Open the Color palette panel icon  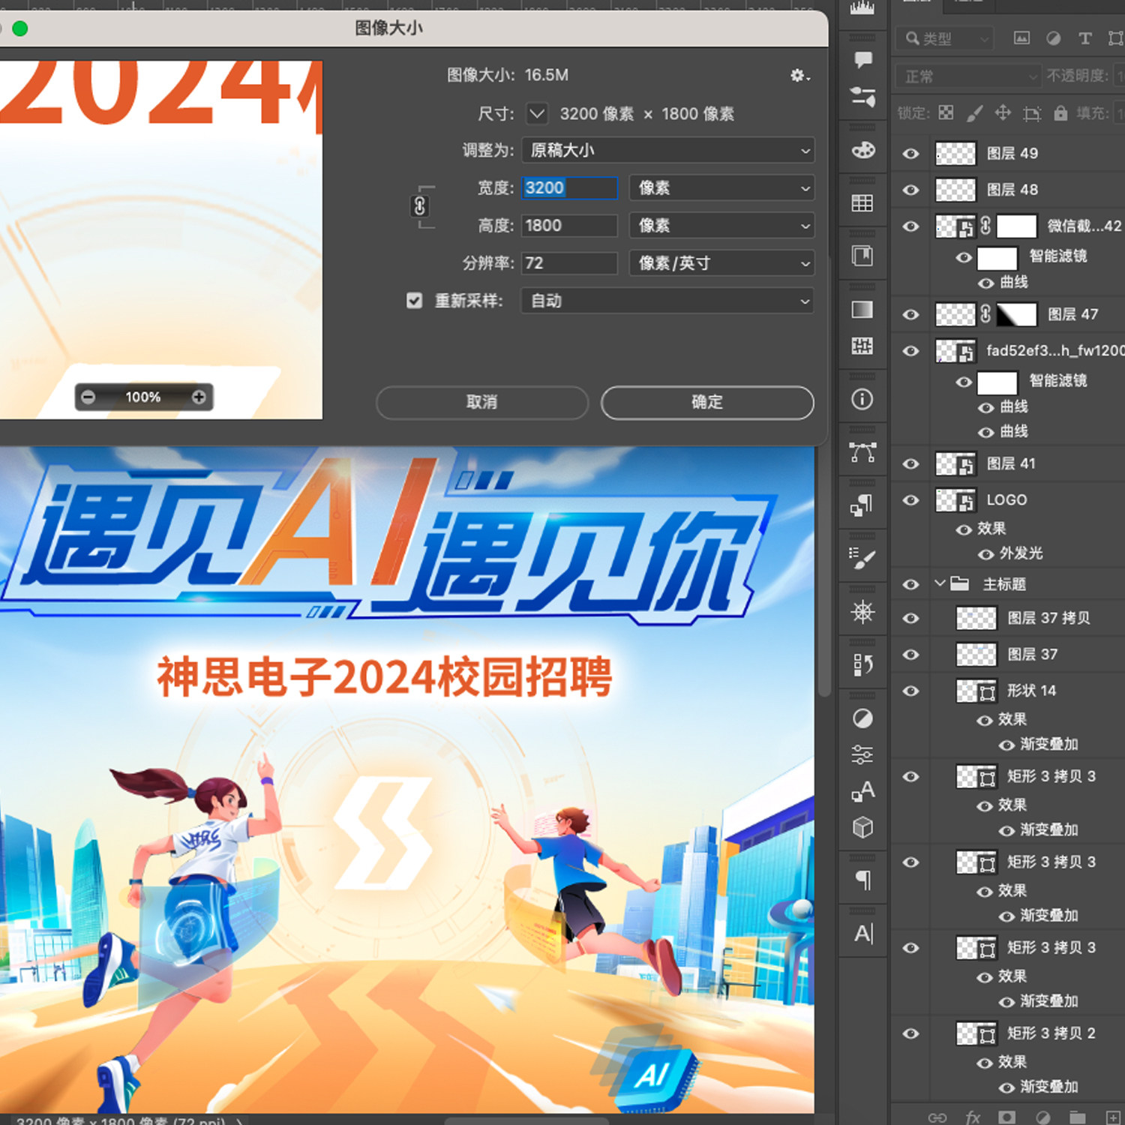click(x=862, y=150)
